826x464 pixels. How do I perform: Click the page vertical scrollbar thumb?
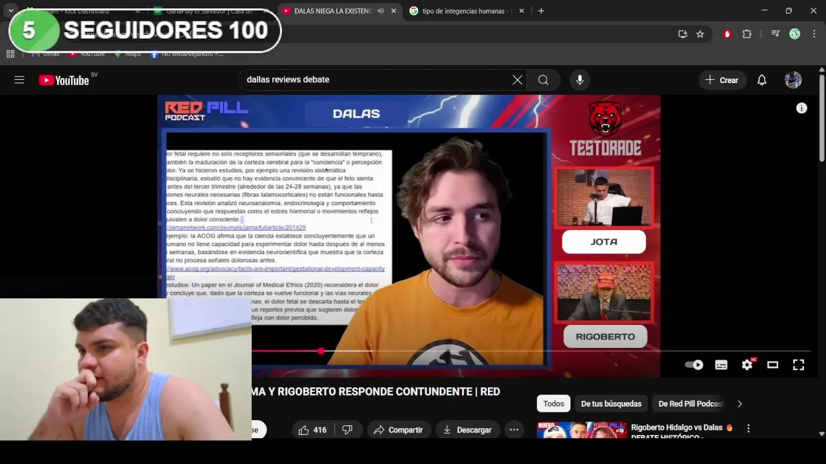[x=821, y=118]
